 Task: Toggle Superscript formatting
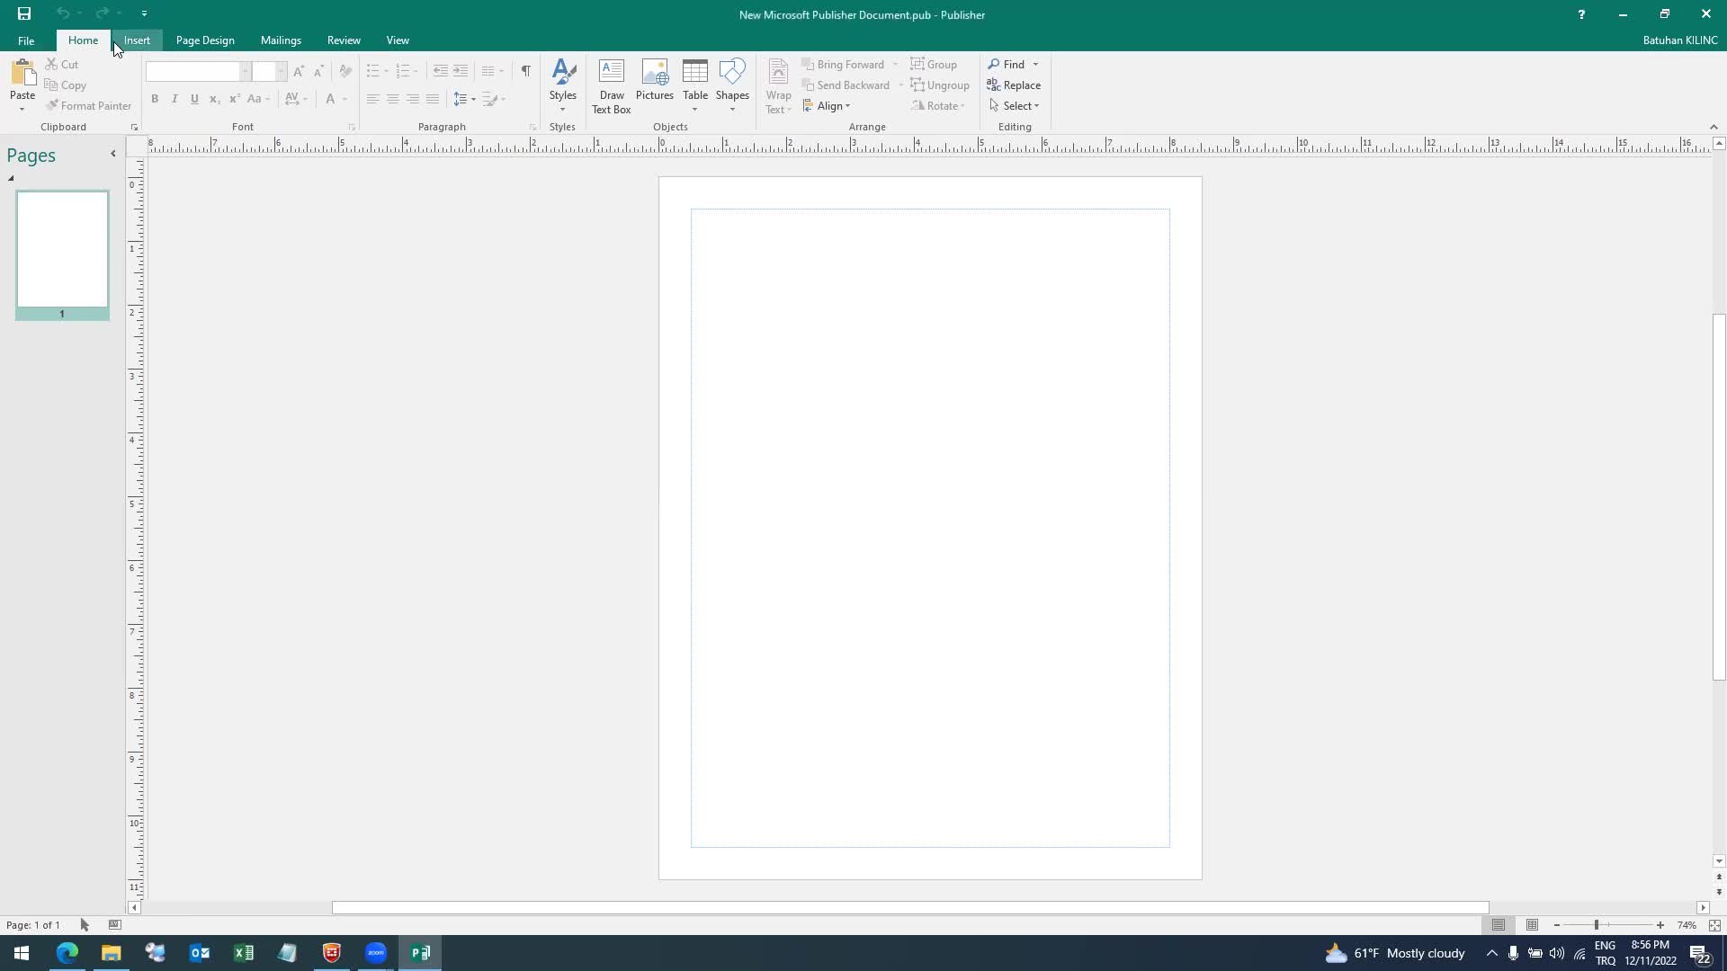coord(234,99)
